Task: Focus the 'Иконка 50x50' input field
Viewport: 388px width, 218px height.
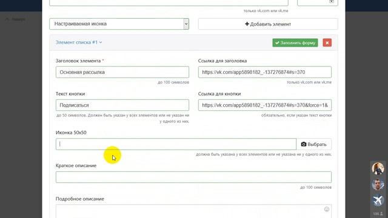Action: [x=176, y=144]
